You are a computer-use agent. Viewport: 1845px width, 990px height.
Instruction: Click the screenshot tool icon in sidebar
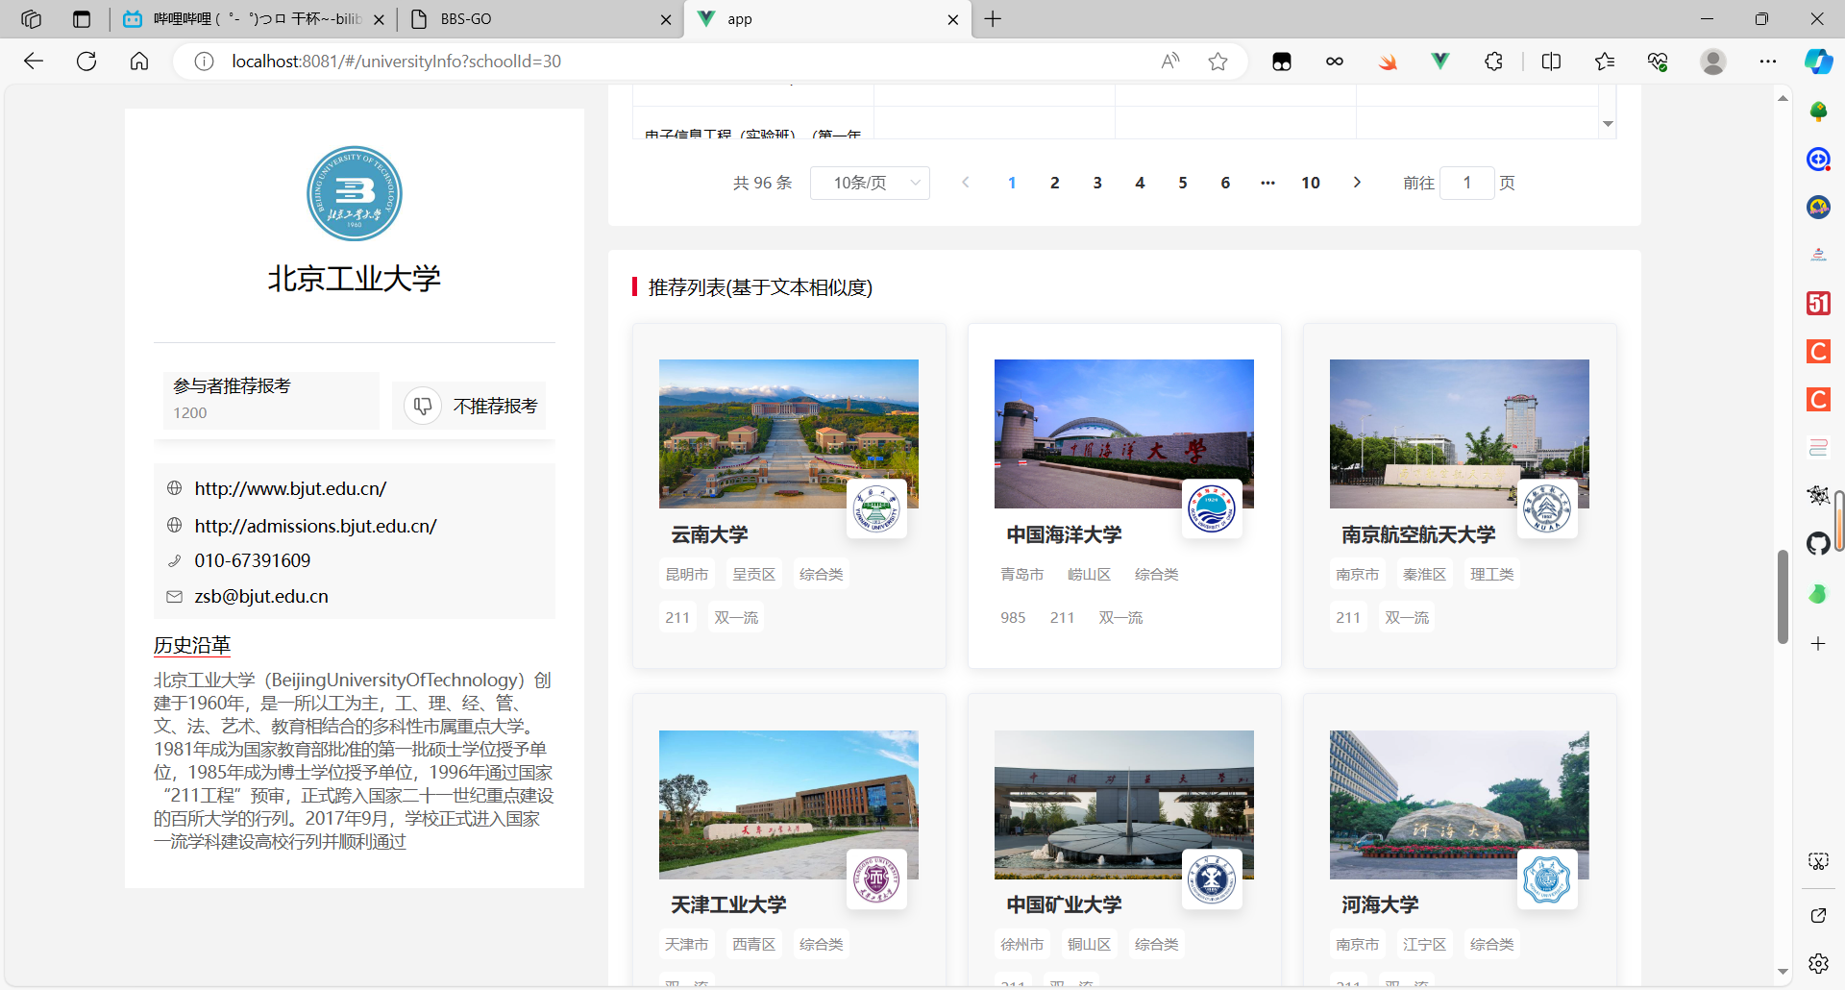coord(1818,861)
